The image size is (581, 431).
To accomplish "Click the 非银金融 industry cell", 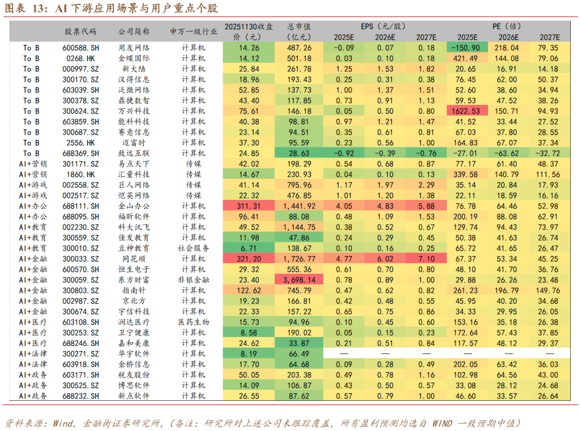I will (193, 280).
